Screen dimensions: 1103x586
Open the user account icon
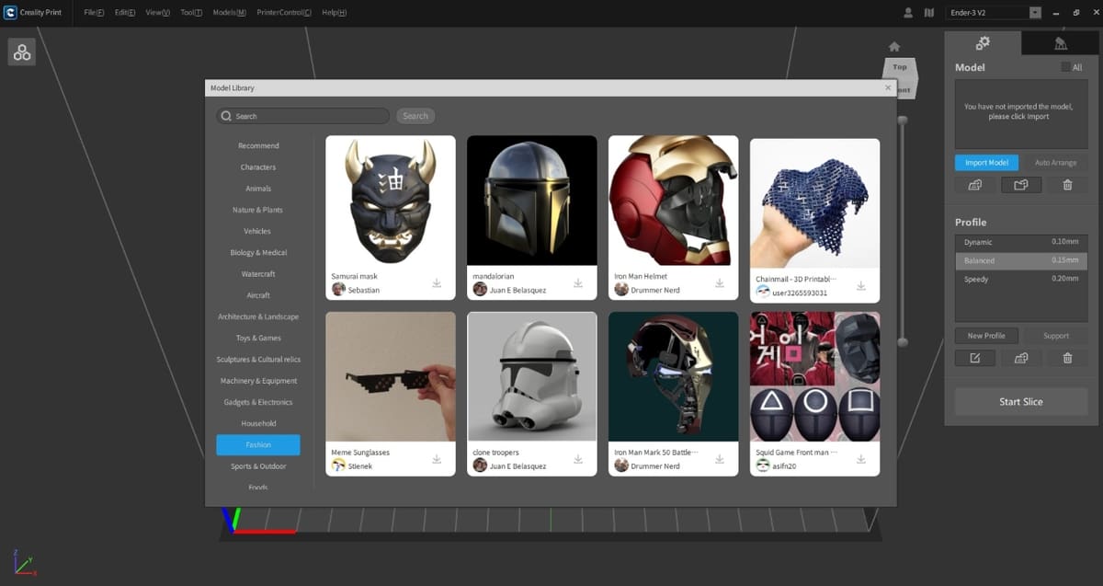pos(909,13)
